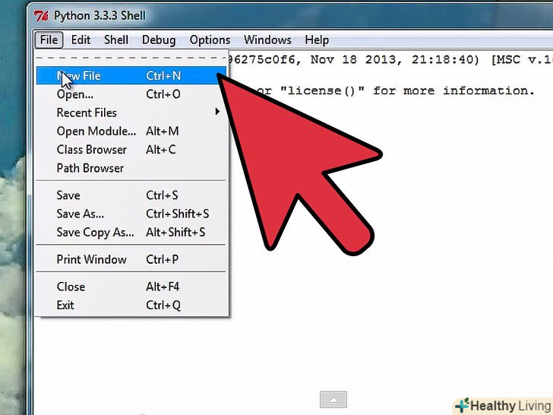This screenshot has width=553, height=415.
Task: Choose Save As... menu entry
Action: (131, 214)
